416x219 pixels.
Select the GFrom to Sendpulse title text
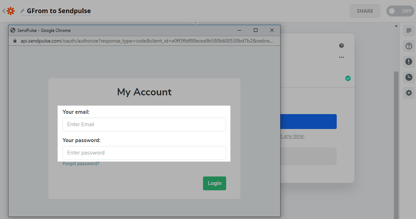pos(59,11)
